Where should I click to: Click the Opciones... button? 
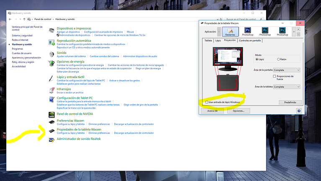238,111
